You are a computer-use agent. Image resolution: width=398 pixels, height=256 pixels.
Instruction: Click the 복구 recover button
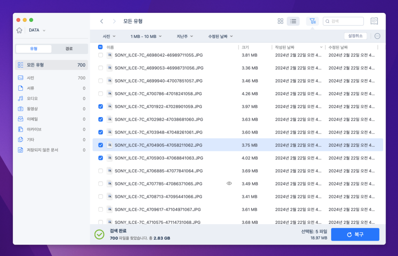point(355,235)
